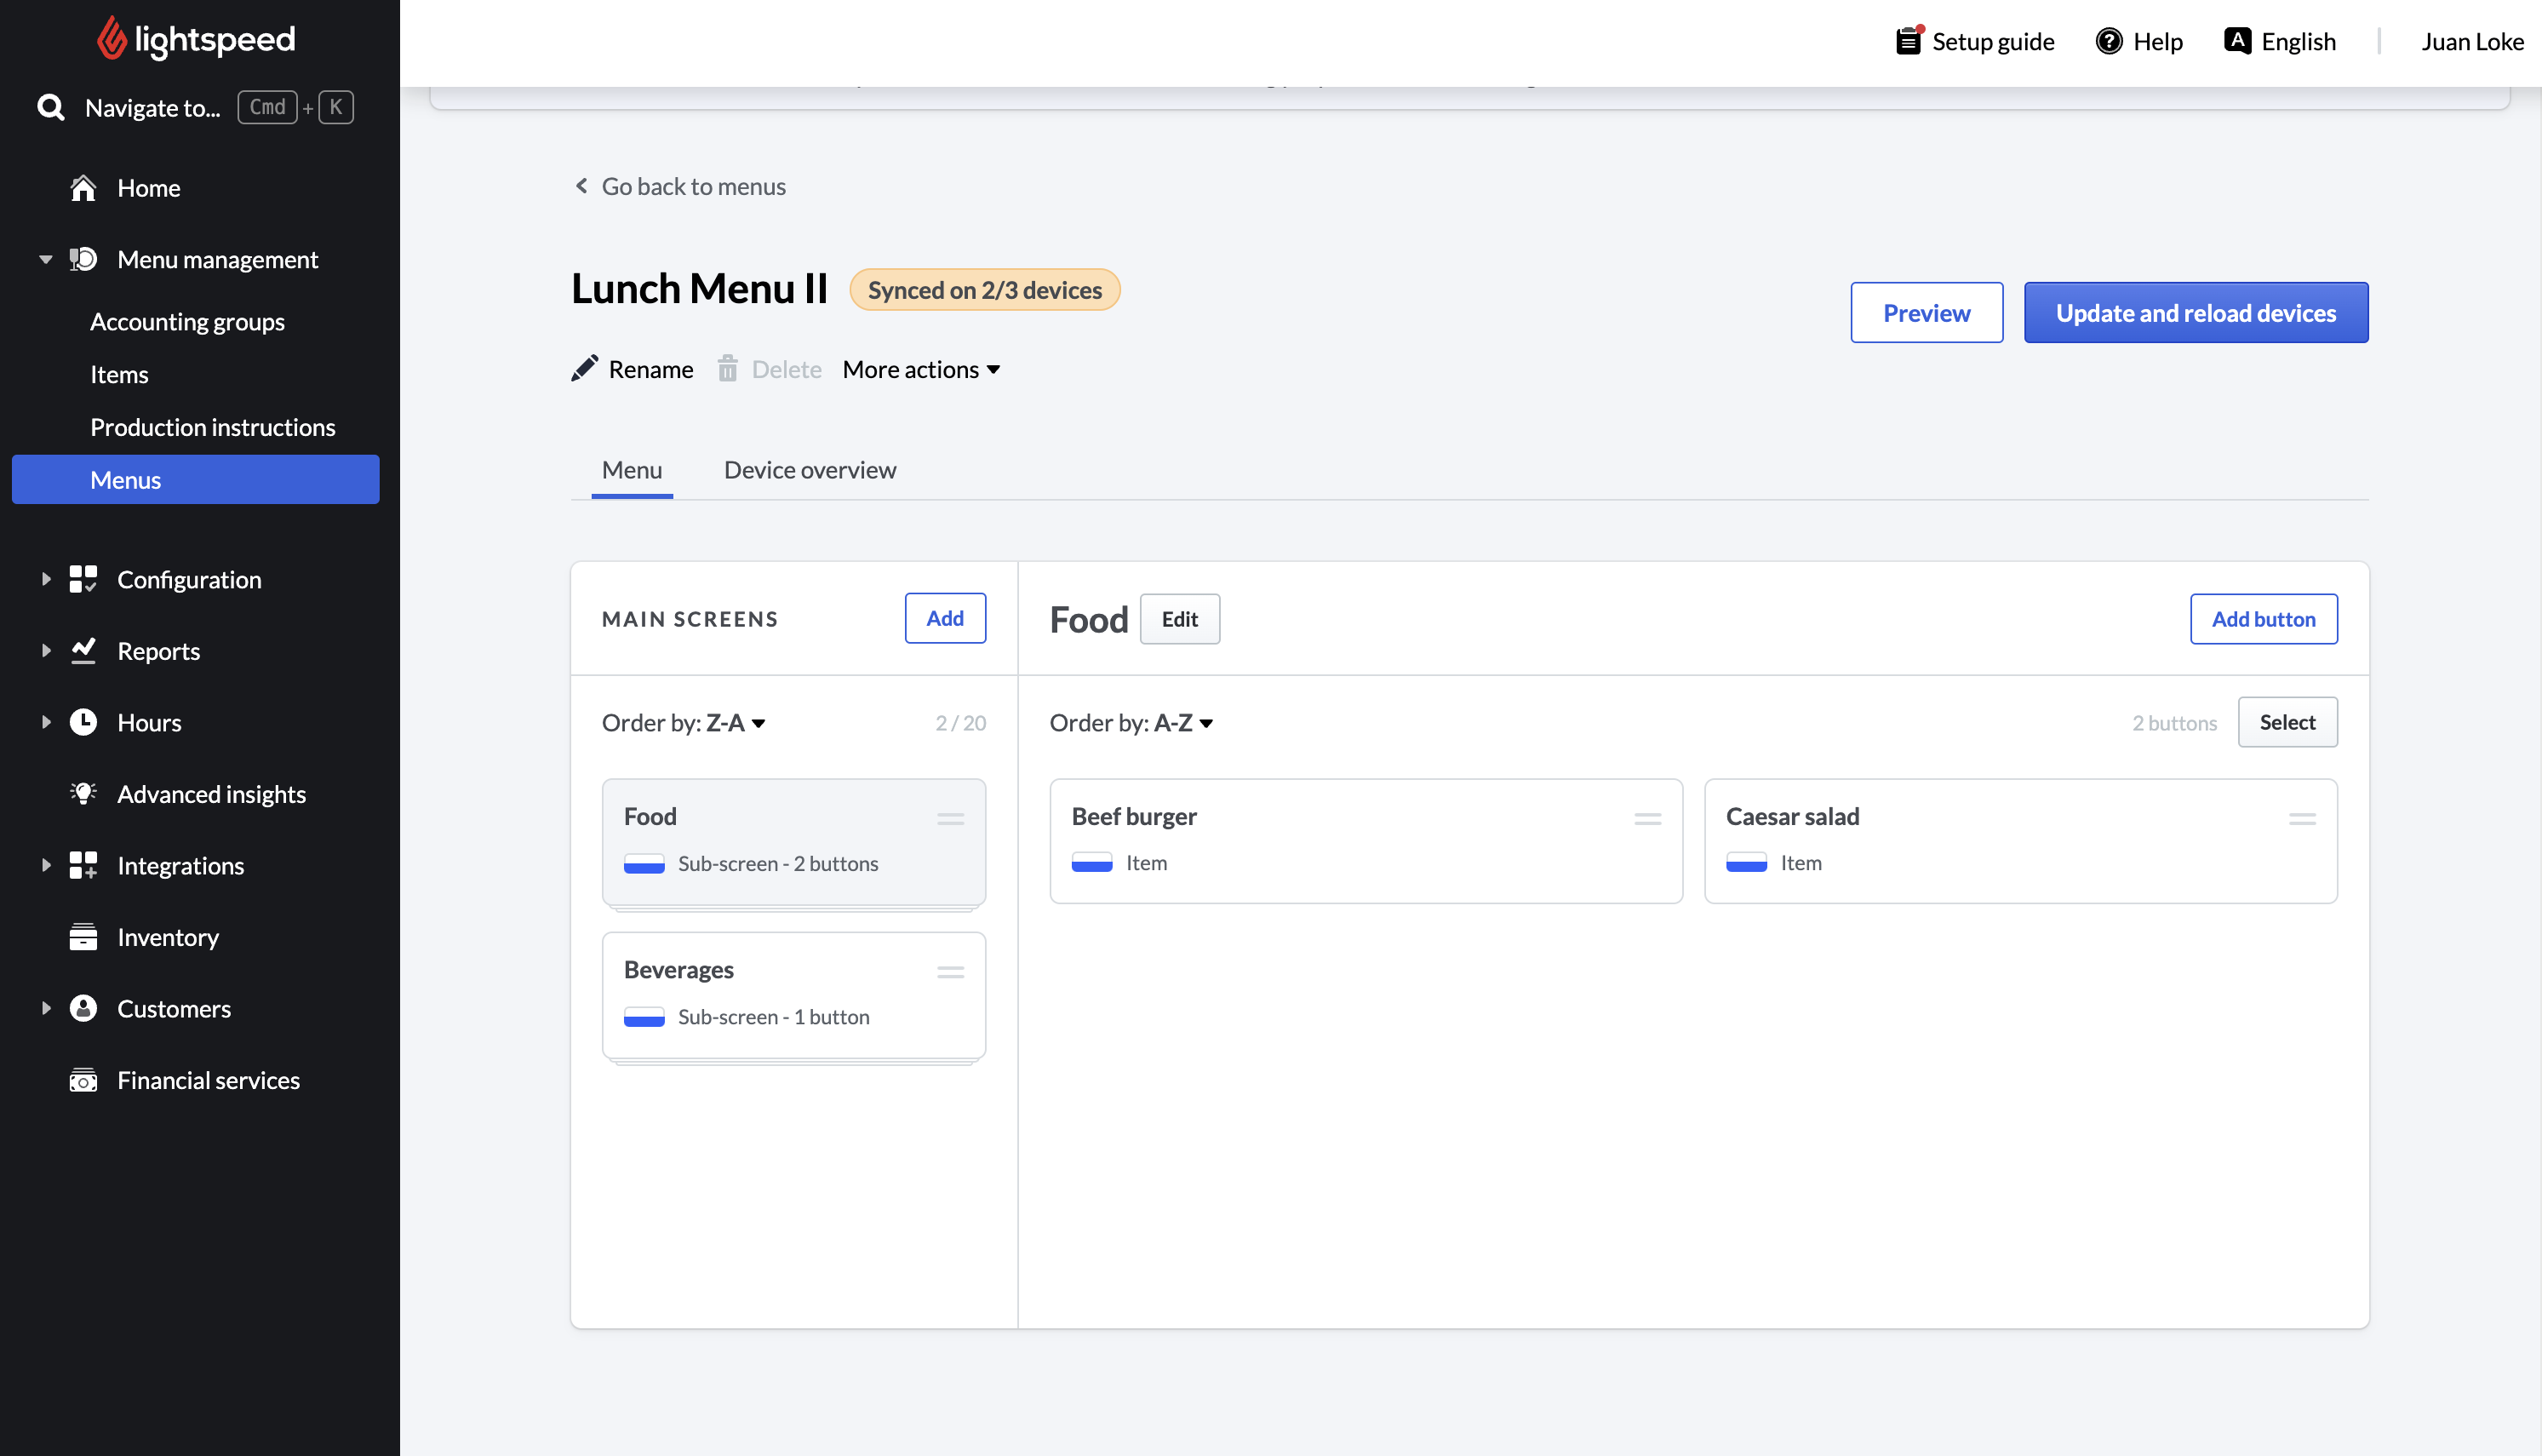Click the Select button
Screen dimensions: 2542x1456
(x=2287, y=722)
